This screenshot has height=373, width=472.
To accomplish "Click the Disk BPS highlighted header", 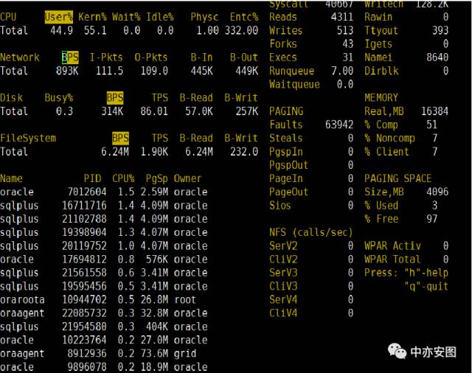I will [115, 98].
